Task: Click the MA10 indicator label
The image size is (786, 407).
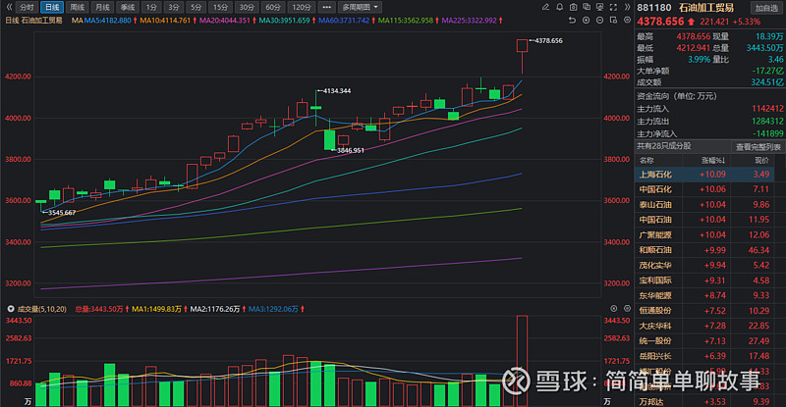Action: point(166,21)
